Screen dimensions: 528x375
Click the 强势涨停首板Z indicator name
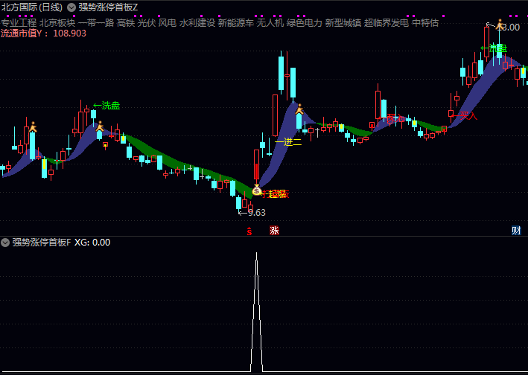(x=108, y=7)
